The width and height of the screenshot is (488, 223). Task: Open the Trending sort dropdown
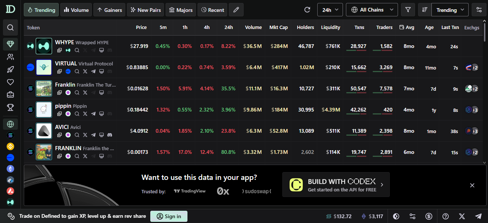pyautogui.click(x=450, y=10)
